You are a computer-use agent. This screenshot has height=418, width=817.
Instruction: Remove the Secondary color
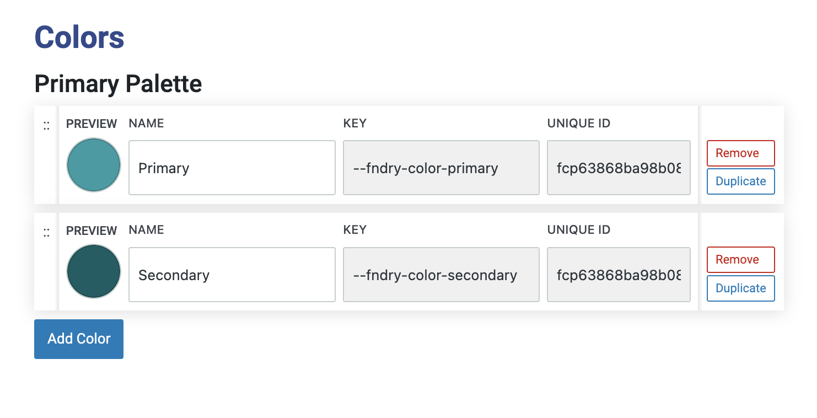(x=740, y=260)
